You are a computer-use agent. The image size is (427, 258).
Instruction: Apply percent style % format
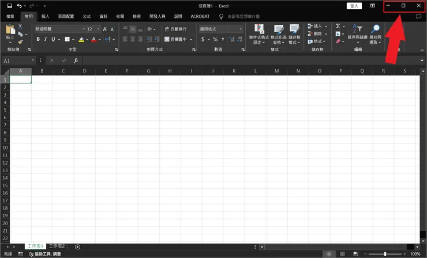pyautogui.click(x=215, y=39)
